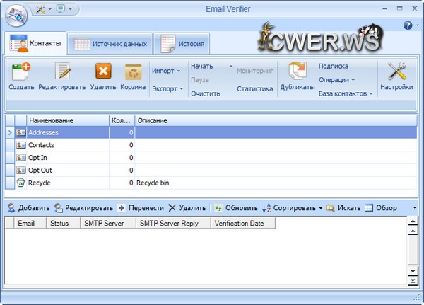Switch to the Источник данных tab
This screenshot has width=424, height=305.
point(111,44)
